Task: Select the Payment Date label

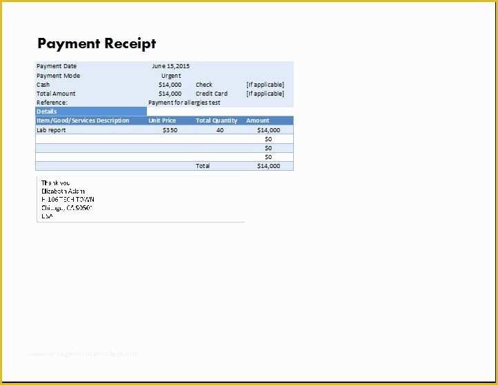Action: (57, 66)
